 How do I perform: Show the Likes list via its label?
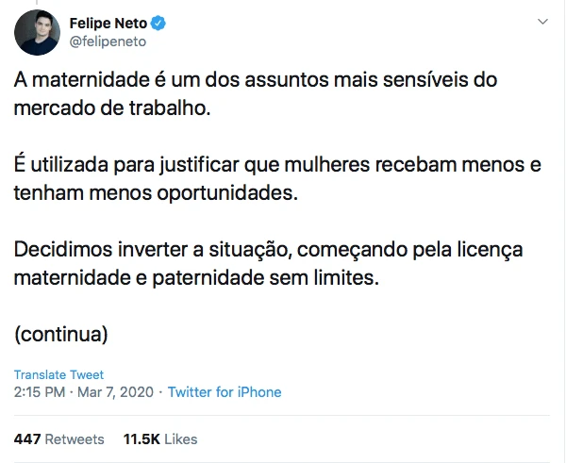pos(181,438)
